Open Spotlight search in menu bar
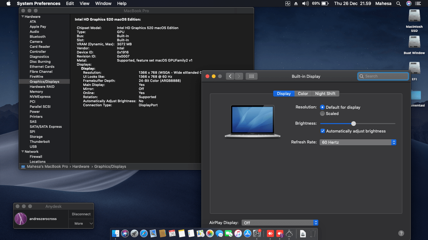The image size is (428, 240). pyautogui.click(x=399, y=3)
